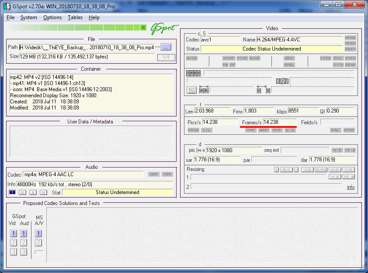The width and height of the screenshot is (368, 273).
Task: Click the H264 codec indicator
Action: pyautogui.click(x=350, y=49)
